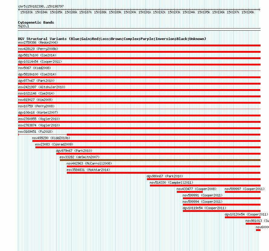Click the esv2759386 (Redon2006) variant label
Screen dimensions: 269x251
pyautogui.click(x=38, y=42)
